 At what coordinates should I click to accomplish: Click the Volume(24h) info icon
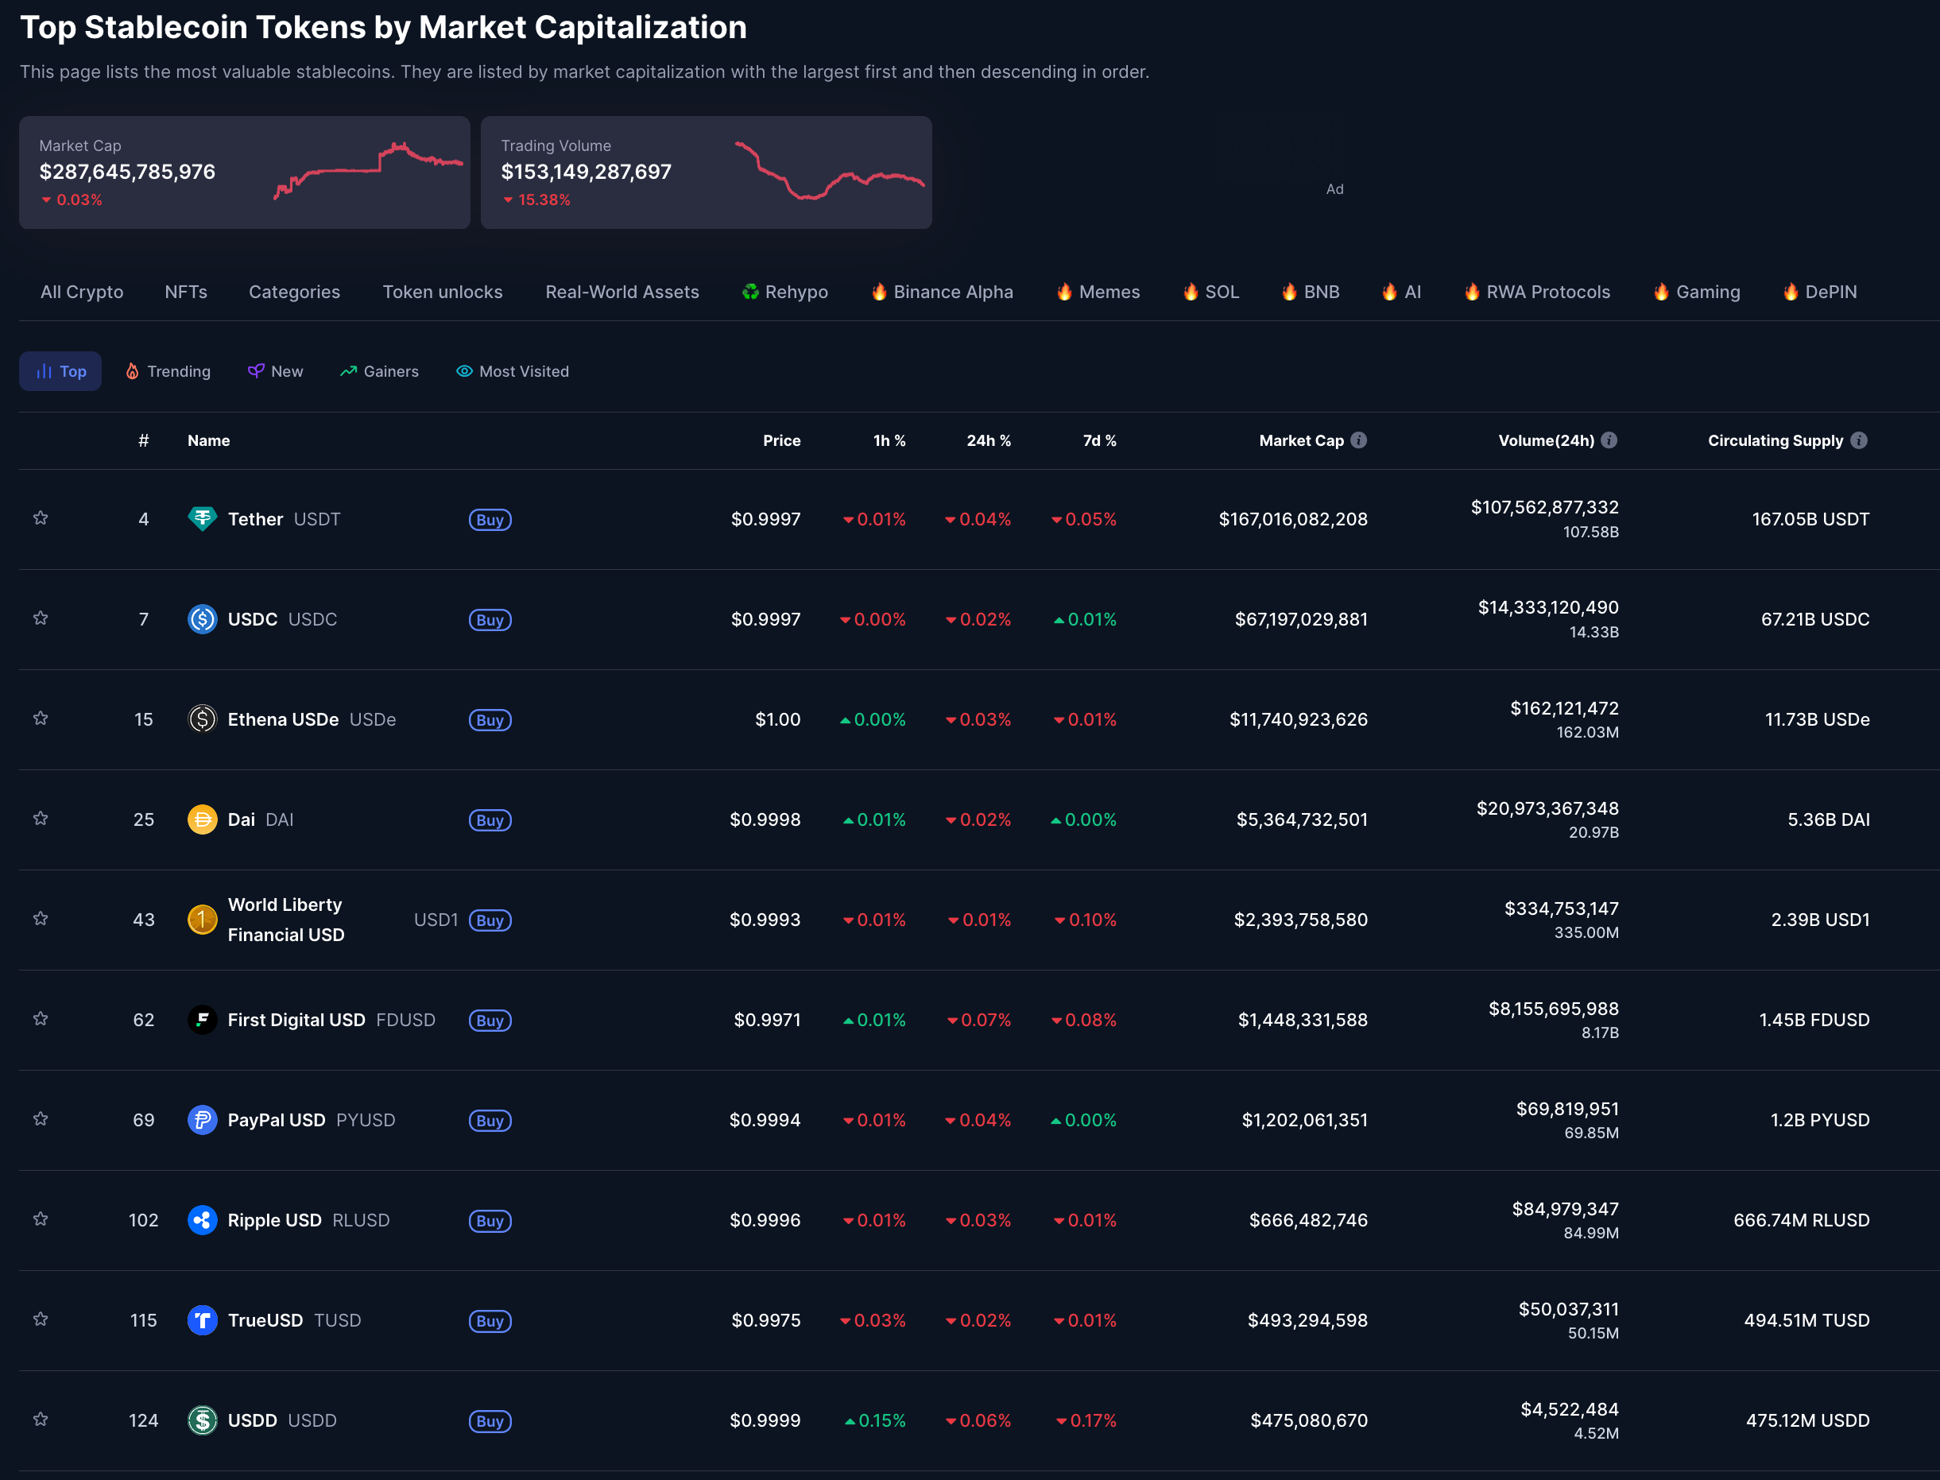point(1609,440)
